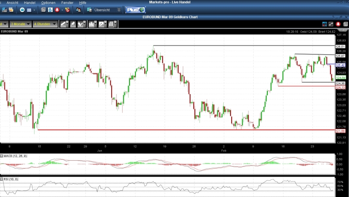
Task: Click the red lifebuoy help icon
Action: click(x=68, y=10)
